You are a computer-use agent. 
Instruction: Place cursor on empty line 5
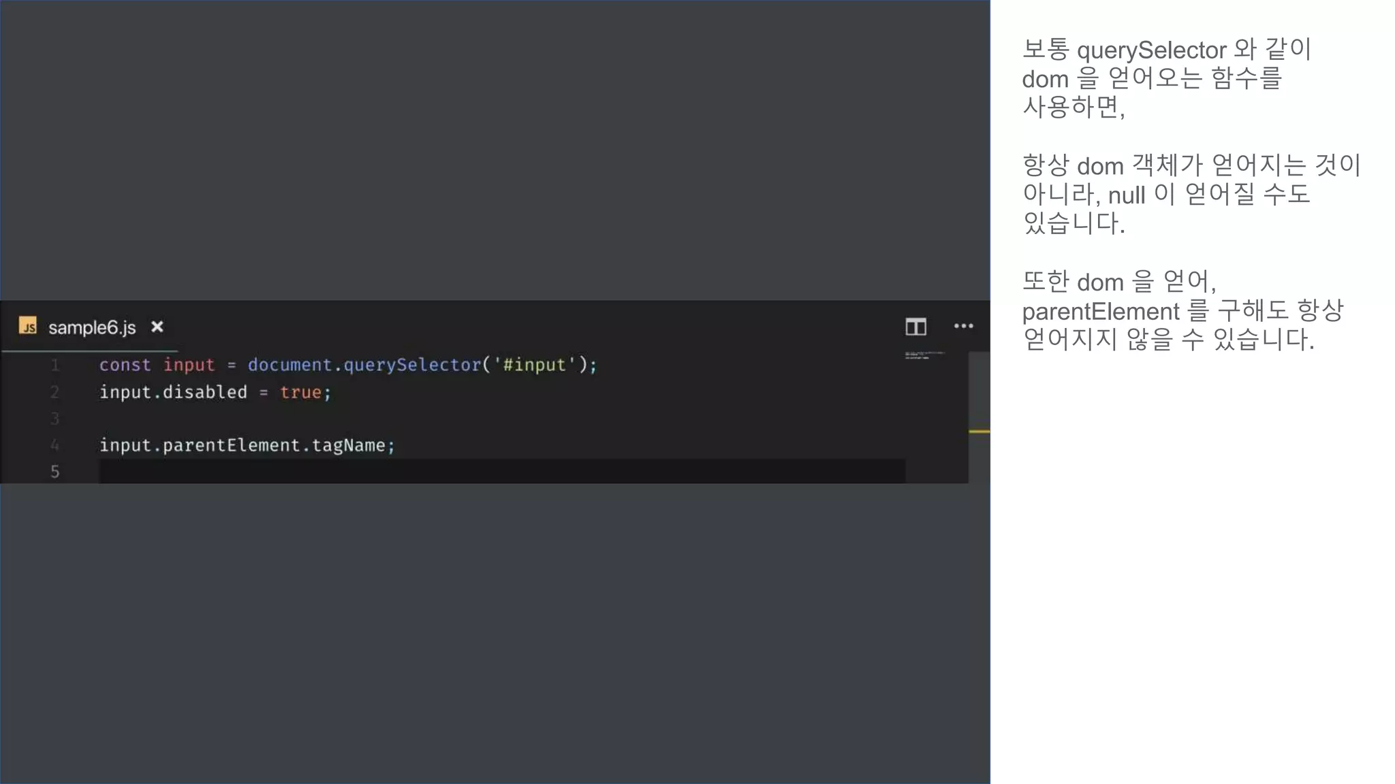coord(502,472)
